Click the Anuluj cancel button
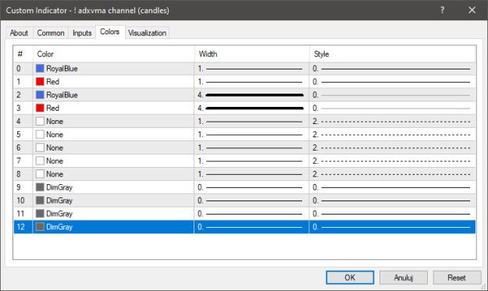 [404, 277]
